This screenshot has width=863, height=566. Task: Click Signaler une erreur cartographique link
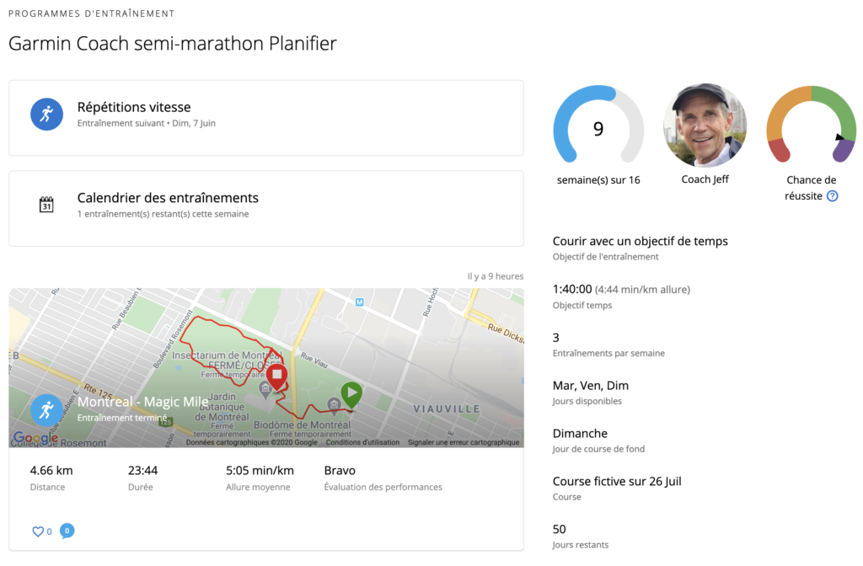(464, 442)
